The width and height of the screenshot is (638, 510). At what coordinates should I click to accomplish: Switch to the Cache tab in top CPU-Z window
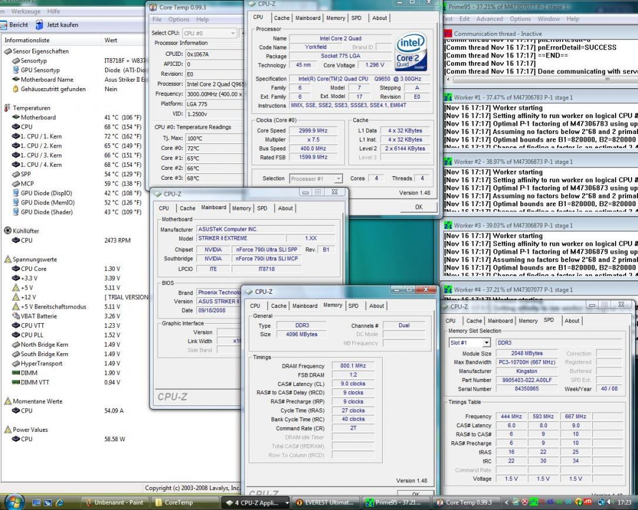(x=282, y=18)
